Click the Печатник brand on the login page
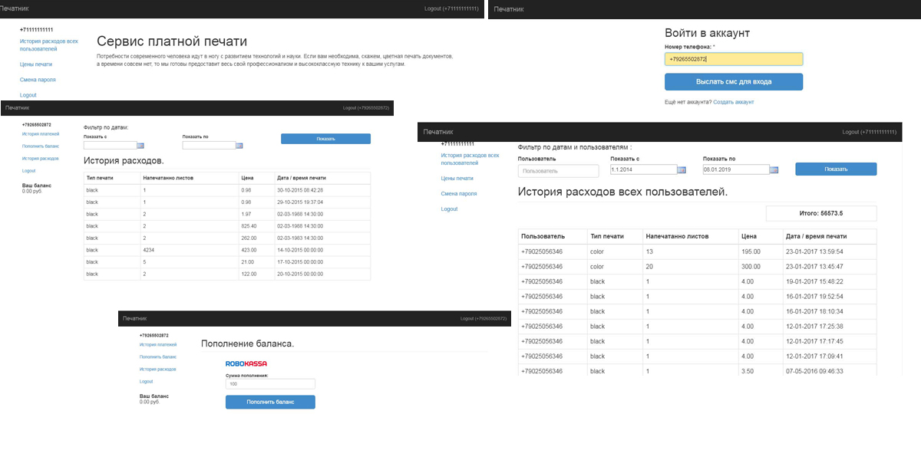921x460 pixels. pyautogui.click(x=509, y=9)
